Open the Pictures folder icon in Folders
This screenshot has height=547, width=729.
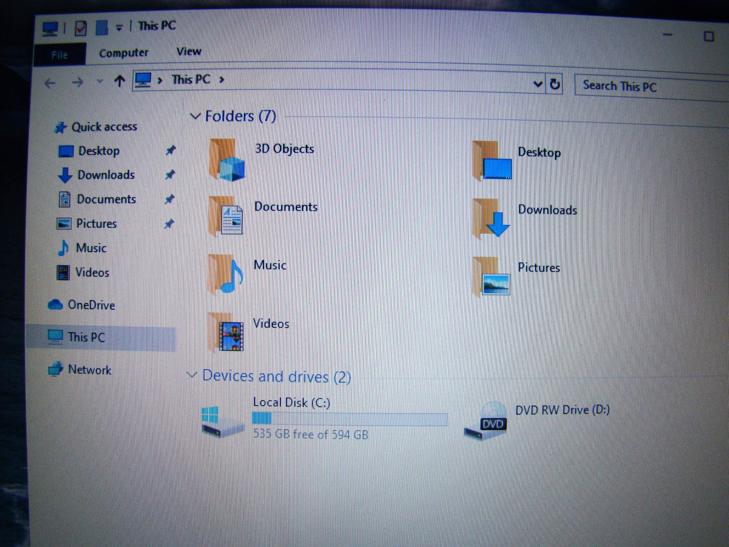point(492,276)
